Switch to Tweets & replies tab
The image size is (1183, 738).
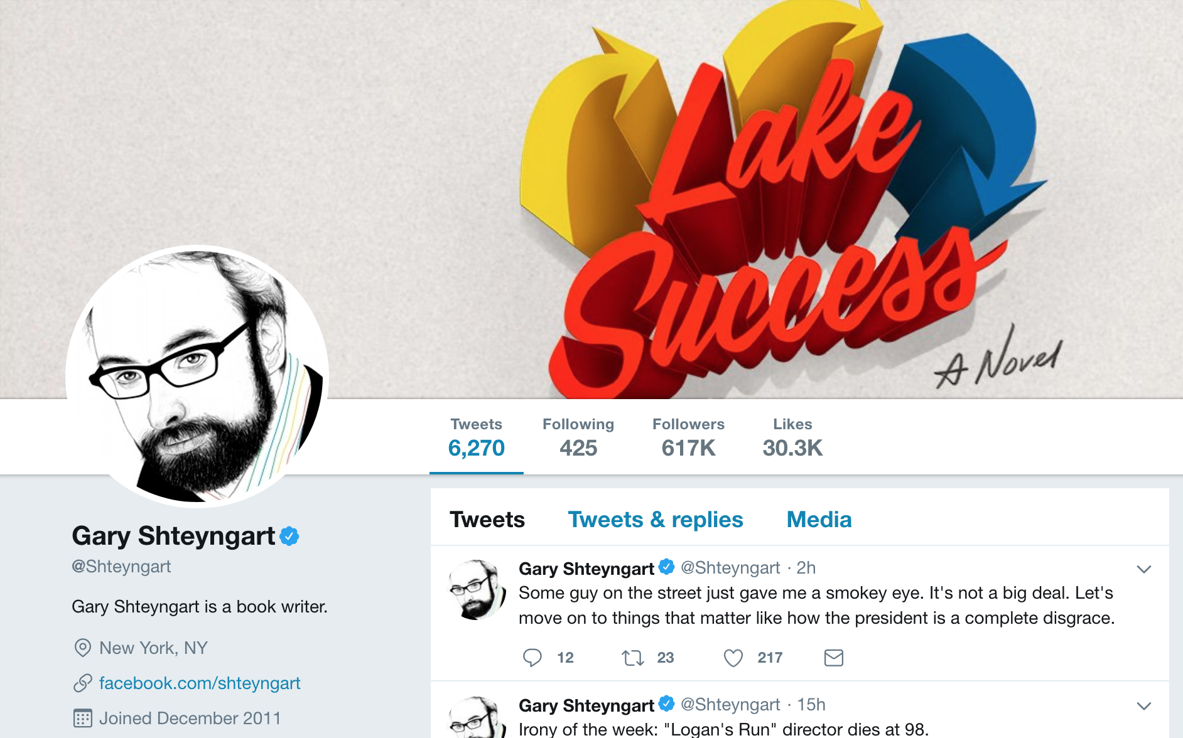656,520
